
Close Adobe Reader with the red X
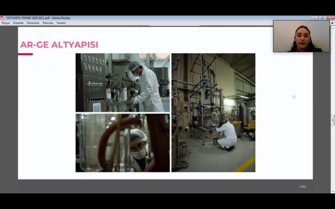tap(330, 18)
